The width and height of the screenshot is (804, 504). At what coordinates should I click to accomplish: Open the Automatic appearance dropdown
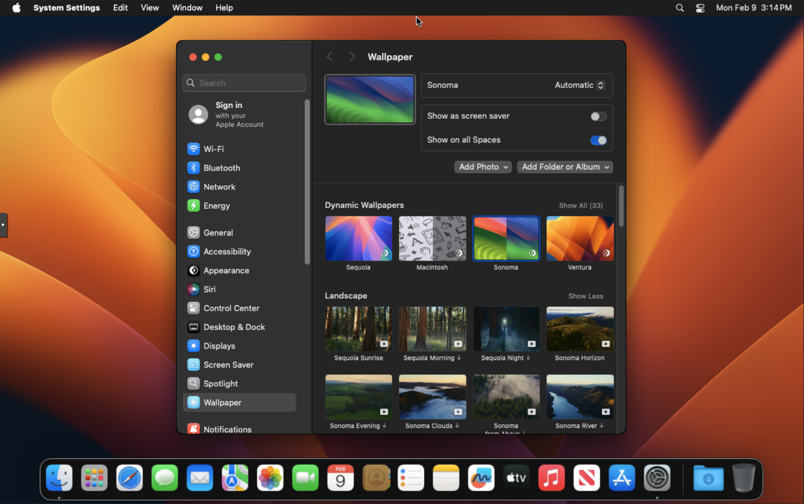[x=579, y=85]
